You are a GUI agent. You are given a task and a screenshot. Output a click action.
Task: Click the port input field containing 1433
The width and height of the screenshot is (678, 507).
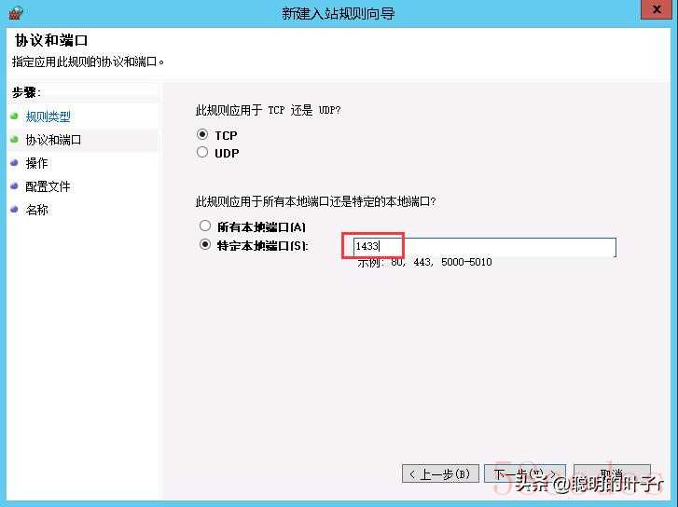point(485,247)
